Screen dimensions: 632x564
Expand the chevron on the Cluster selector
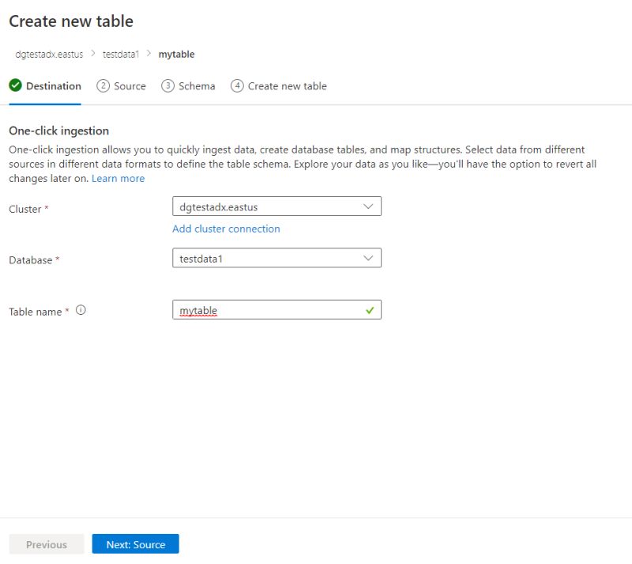[x=368, y=206]
